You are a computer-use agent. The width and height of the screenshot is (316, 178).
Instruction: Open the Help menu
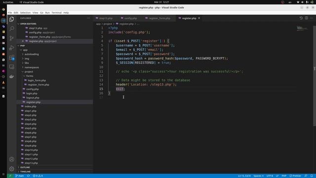pyautogui.click(x=66, y=12)
